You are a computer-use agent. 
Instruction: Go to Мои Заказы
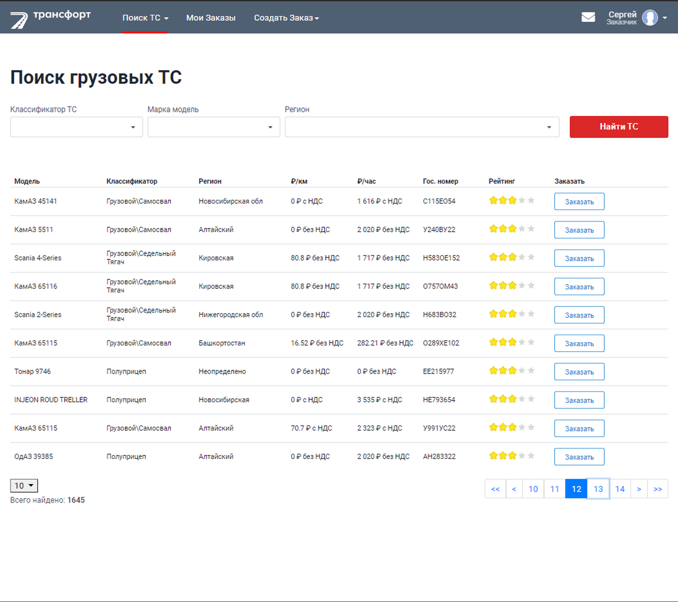(x=211, y=18)
